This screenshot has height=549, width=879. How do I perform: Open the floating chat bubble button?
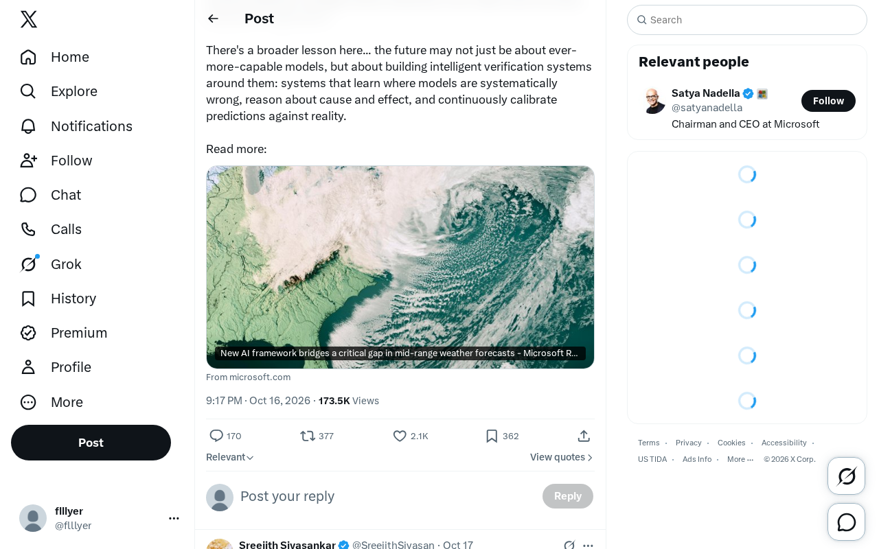pos(846,522)
